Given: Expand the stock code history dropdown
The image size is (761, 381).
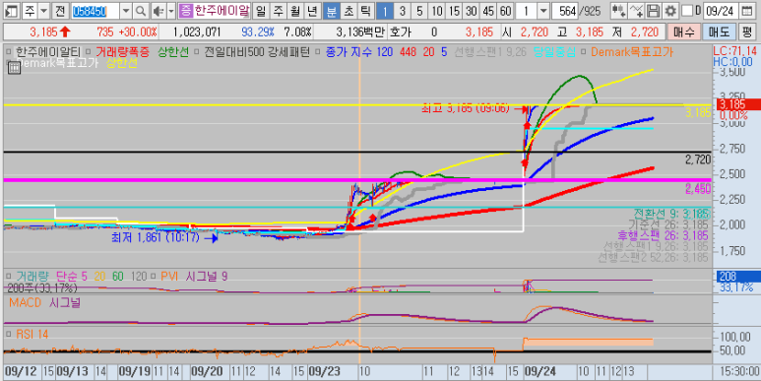Looking at the screenshot, I should [126, 11].
